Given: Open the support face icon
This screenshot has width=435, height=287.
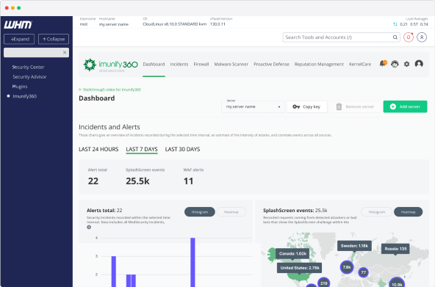Looking at the screenshot, I should coord(395,64).
